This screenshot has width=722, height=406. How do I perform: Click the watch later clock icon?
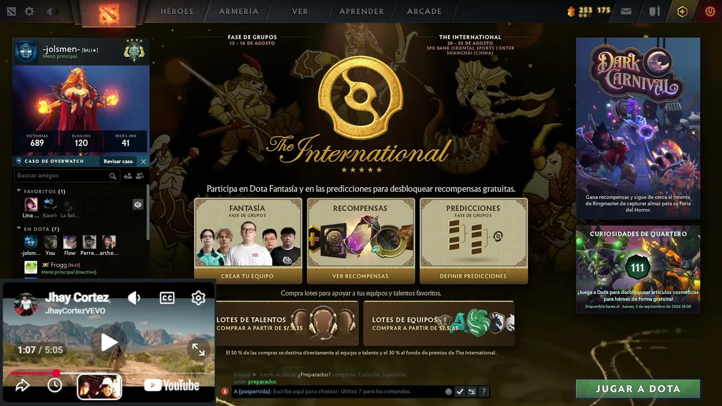(55, 385)
